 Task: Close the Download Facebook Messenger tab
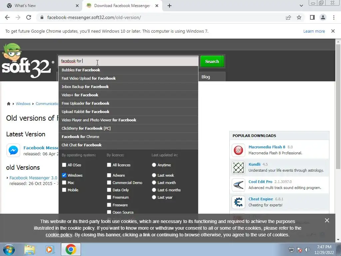tap(157, 6)
